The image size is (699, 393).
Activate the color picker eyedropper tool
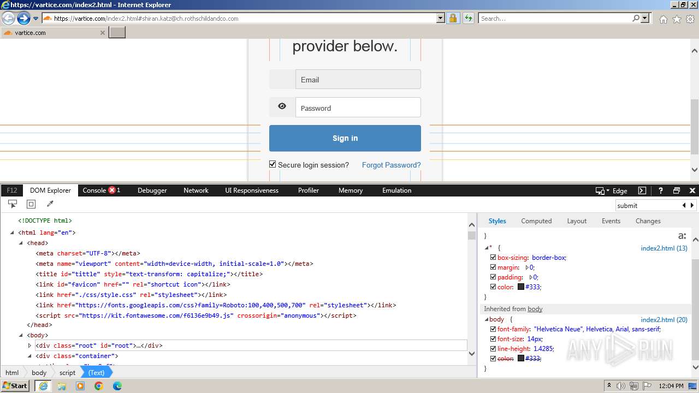[50, 204]
